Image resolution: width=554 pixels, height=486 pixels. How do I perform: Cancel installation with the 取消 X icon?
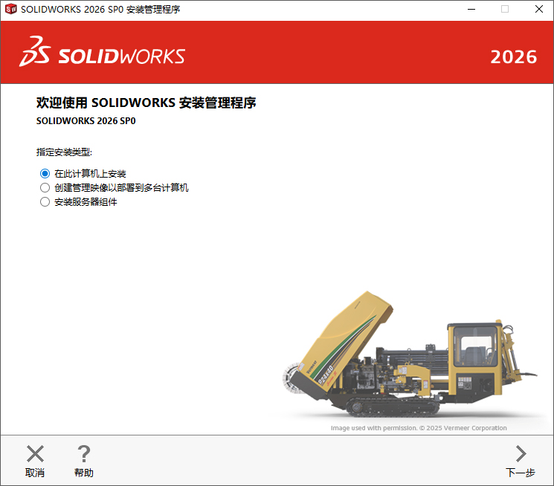(35, 454)
